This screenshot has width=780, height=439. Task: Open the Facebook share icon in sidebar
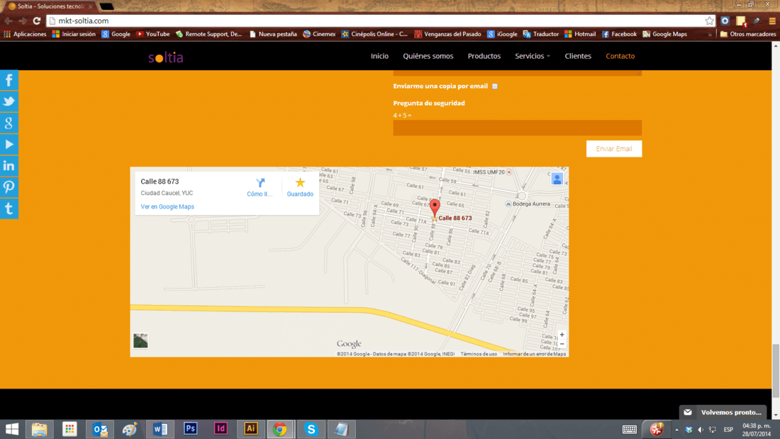point(9,80)
